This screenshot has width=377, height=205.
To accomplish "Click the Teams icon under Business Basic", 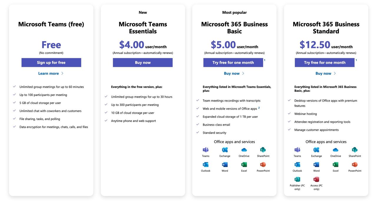I will coord(206,150).
